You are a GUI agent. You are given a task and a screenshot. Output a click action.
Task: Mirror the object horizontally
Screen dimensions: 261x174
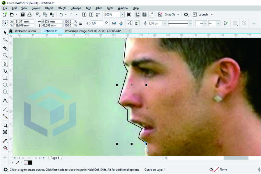click(x=114, y=23)
